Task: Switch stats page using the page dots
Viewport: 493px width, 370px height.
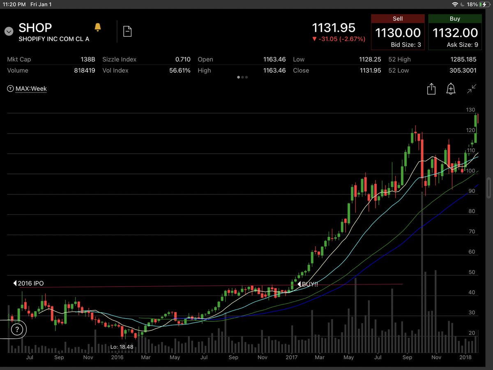Action: coord(242,77)
